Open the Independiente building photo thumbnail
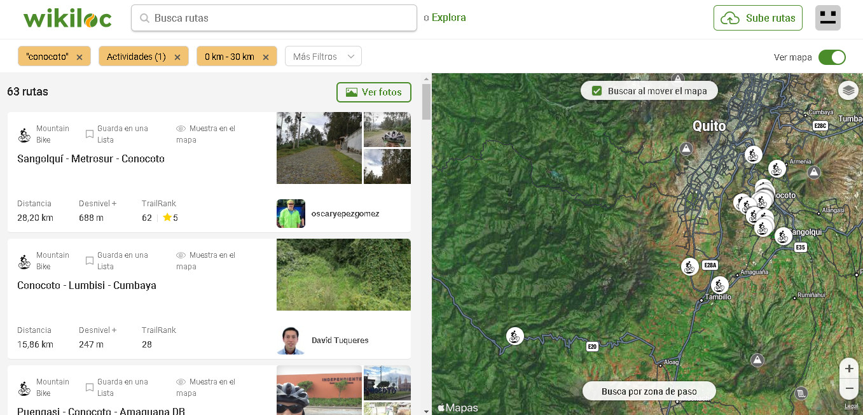This screenshot has width=863, height=415. coord(319,390)
